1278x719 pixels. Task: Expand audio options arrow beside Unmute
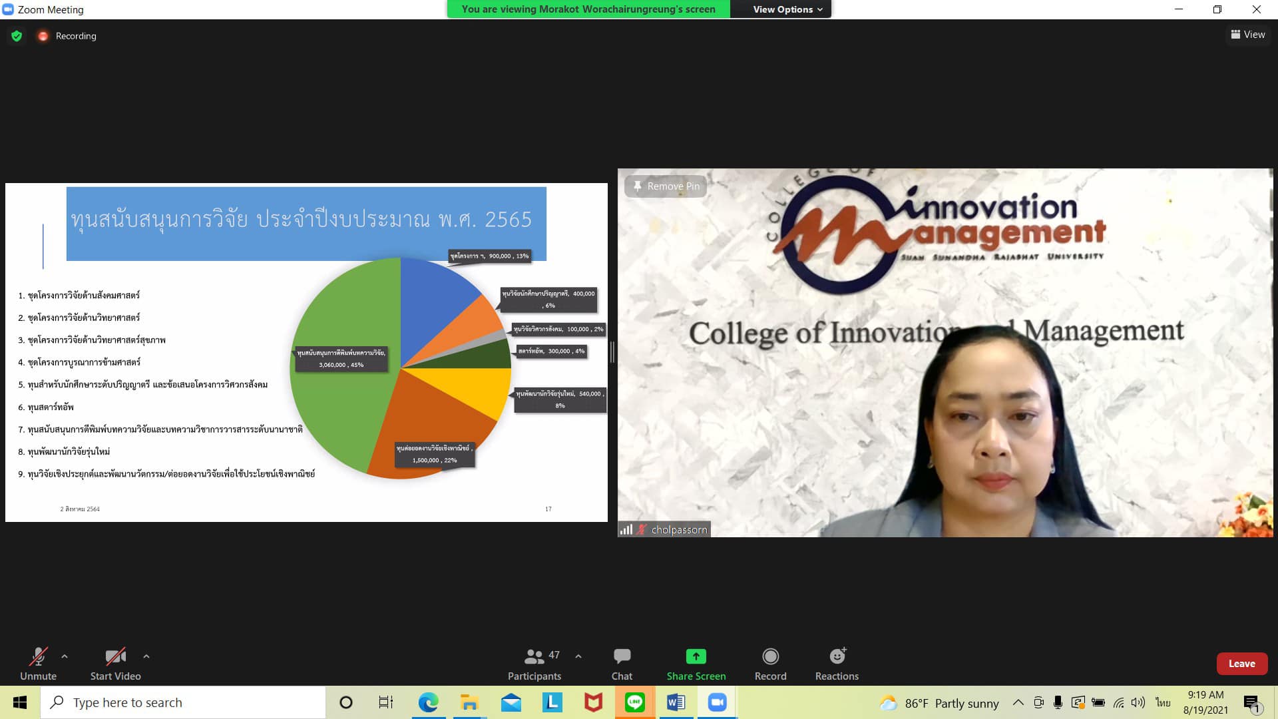pyautogui.click(x=65, y=656)
